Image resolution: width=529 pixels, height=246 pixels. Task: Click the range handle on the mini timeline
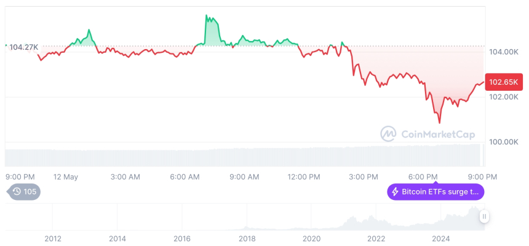pyautogui.click(x=485, y=216)
